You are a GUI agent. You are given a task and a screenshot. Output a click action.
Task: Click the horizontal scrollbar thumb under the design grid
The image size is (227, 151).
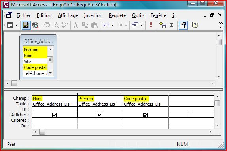point(42,132)
